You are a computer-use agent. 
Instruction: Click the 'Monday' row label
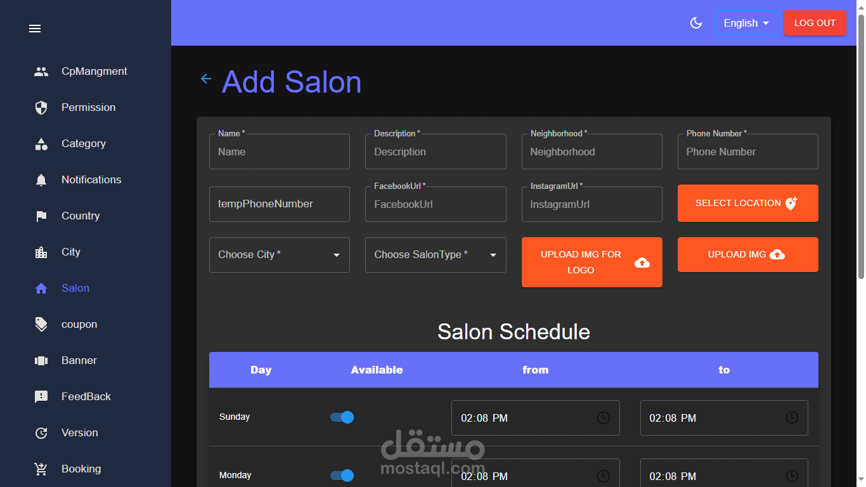(x=235, y=476)
